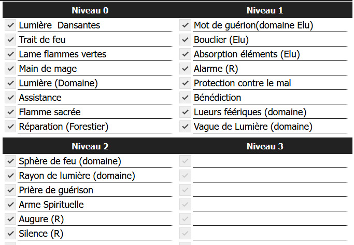
Task: Uncheck the Flamme sacrée checkbox
Action: [10, 112]
